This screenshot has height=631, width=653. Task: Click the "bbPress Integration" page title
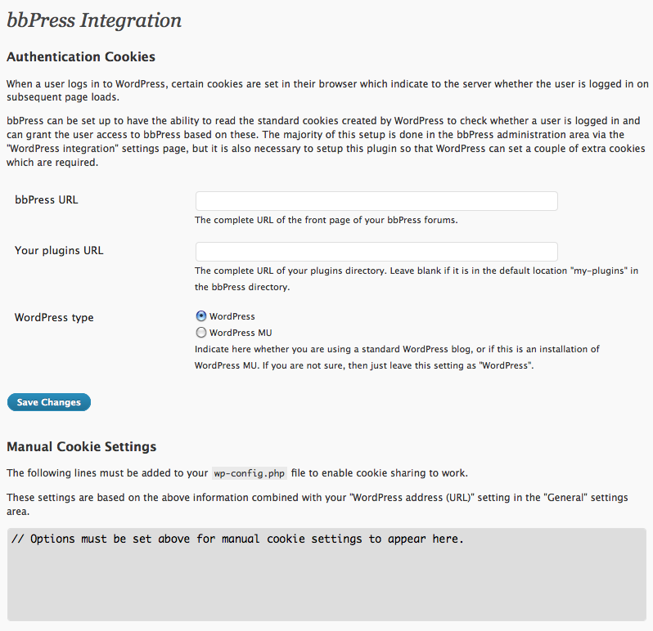94,20
